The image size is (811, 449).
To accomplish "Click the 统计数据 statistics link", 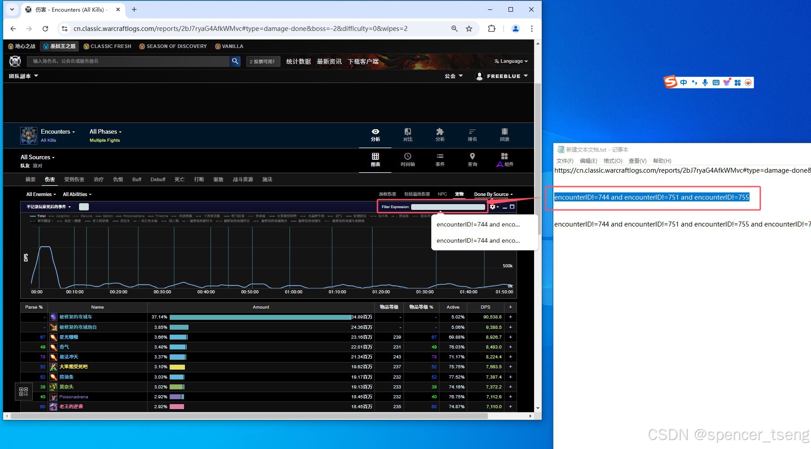I will [x=298, y=61].
